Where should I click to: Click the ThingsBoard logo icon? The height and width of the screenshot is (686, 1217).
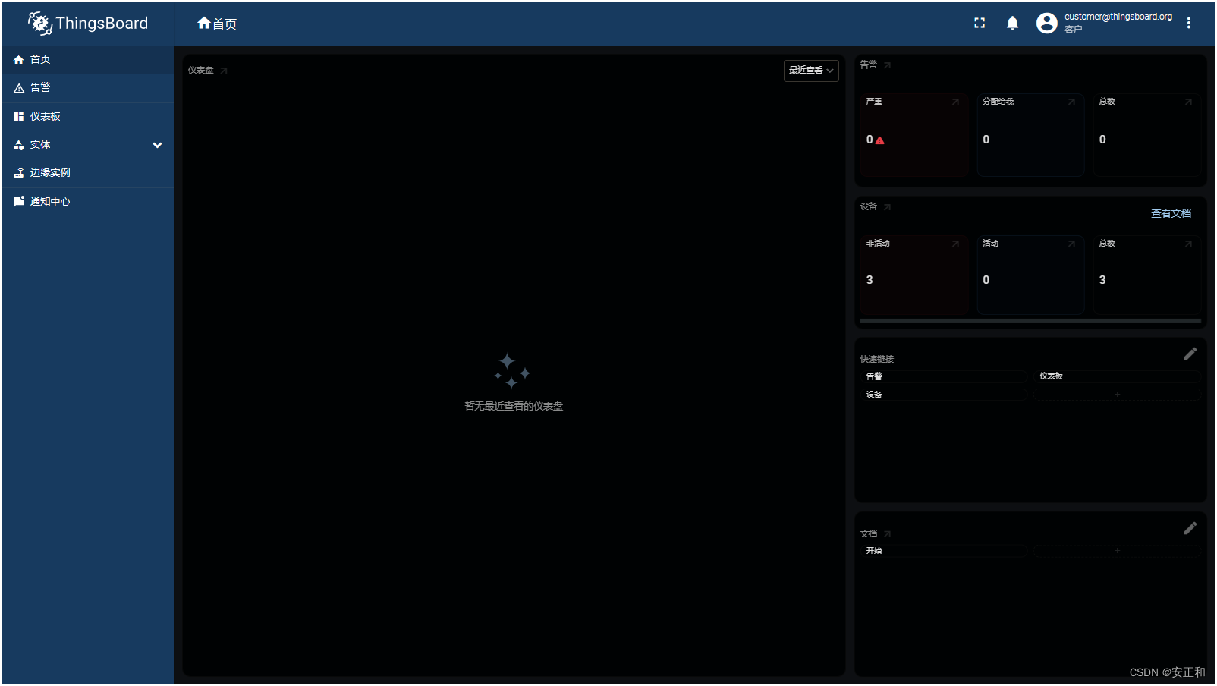pos(41,24)
